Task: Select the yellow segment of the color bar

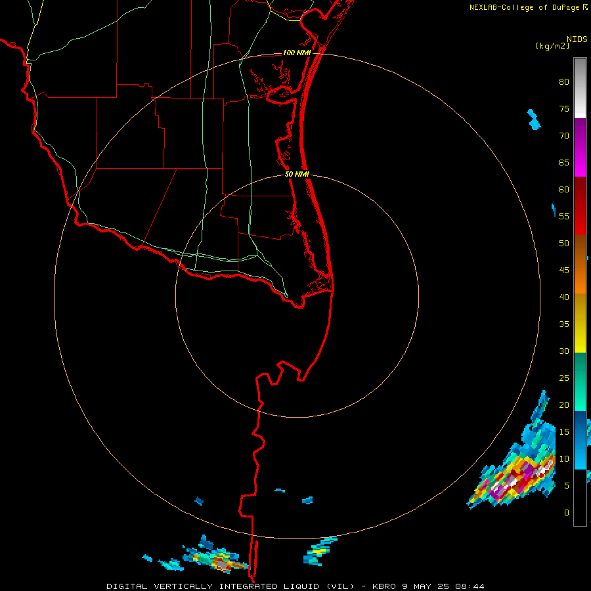Action: pos(580,323)
